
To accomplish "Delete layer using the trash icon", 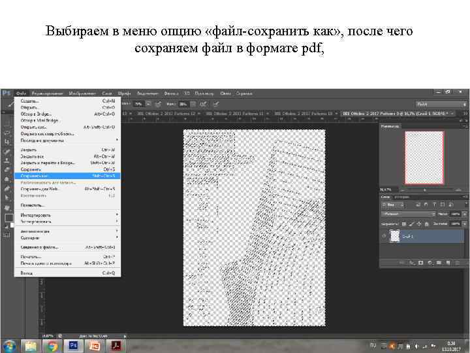I will coord(458,263).
